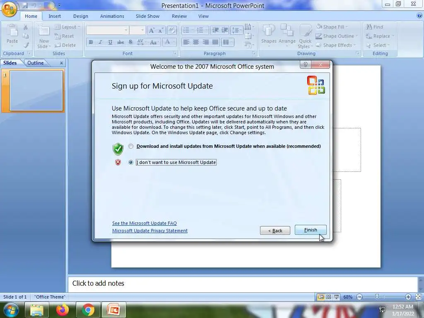424x318 pixels.
Task: Adjust the zoom slider handle
Action: pos(377,296)
